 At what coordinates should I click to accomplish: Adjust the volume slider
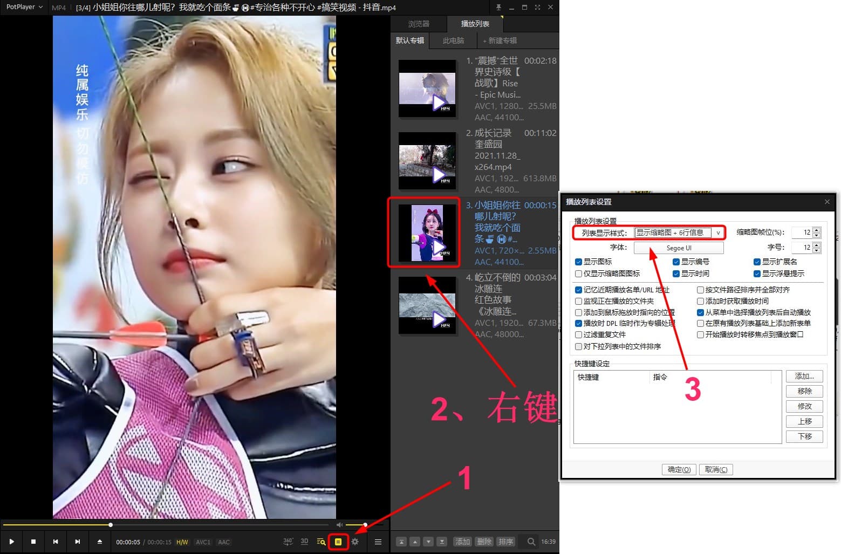coord(356,524)
